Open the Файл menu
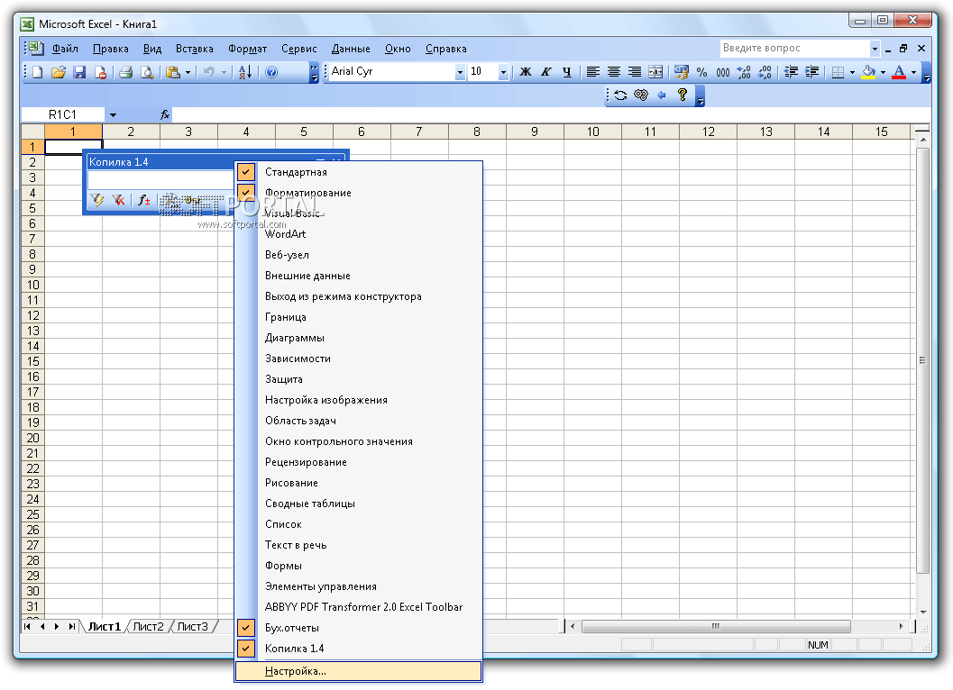Image resolution: width=953 pixels, height=690 pixels. point(65,49)
